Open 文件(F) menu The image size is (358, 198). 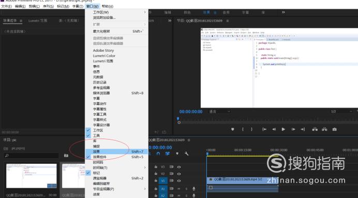coord(6,6)
